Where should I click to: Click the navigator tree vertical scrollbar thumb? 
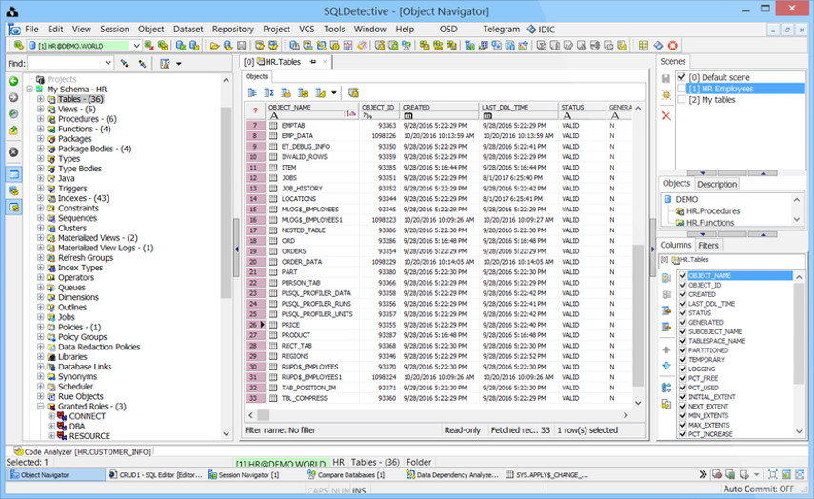[x=226, y=203]
